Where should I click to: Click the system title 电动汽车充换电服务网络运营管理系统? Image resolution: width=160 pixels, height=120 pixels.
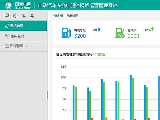tap(78, 5)
